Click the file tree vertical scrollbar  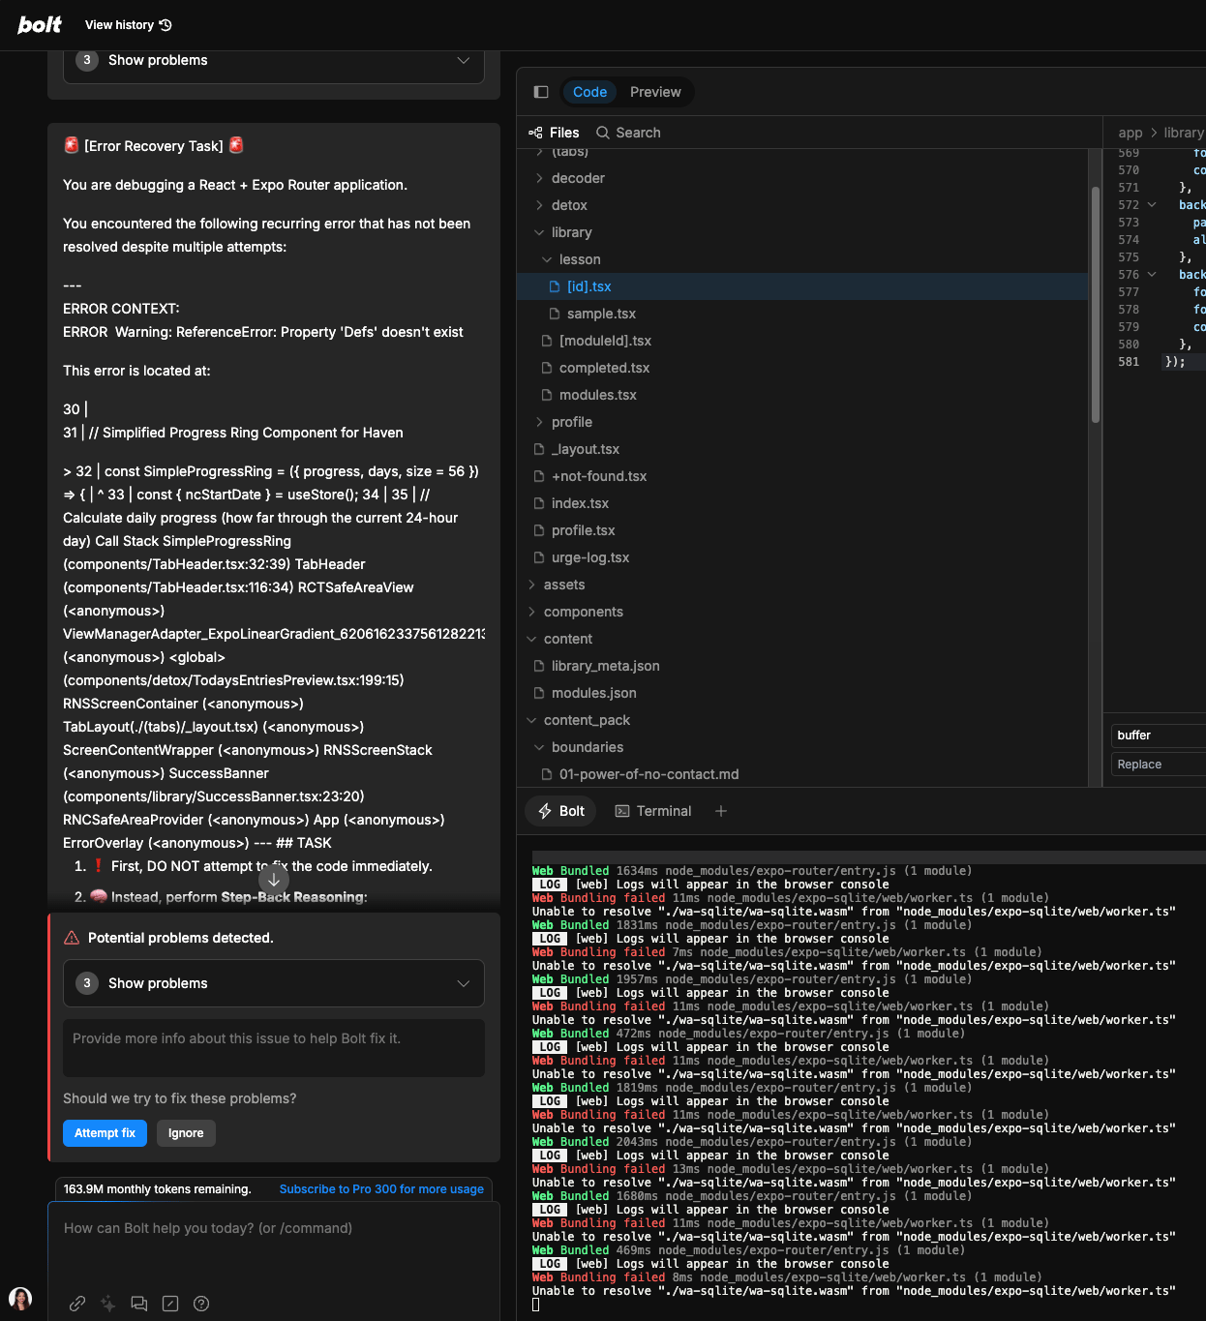click(x=1096, y=304)
